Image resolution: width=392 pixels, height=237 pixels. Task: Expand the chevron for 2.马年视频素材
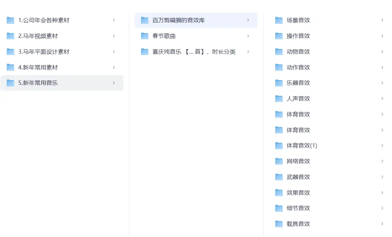[x=114, y=36]
